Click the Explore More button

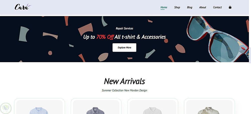[x=124, y=48]
